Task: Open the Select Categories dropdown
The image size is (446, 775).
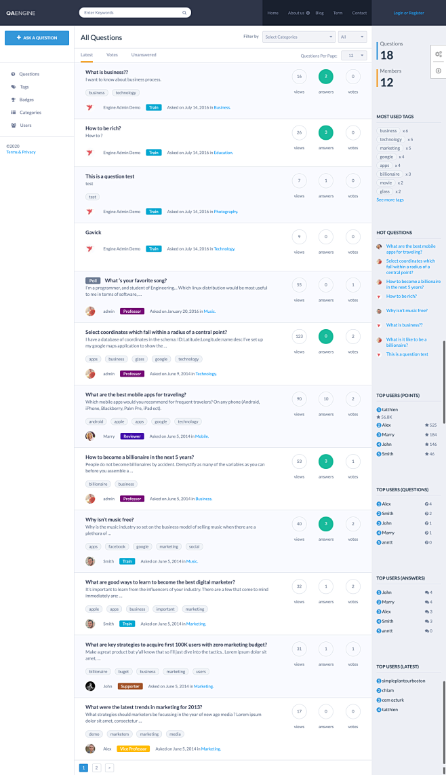Action: (x=298, y=37)
